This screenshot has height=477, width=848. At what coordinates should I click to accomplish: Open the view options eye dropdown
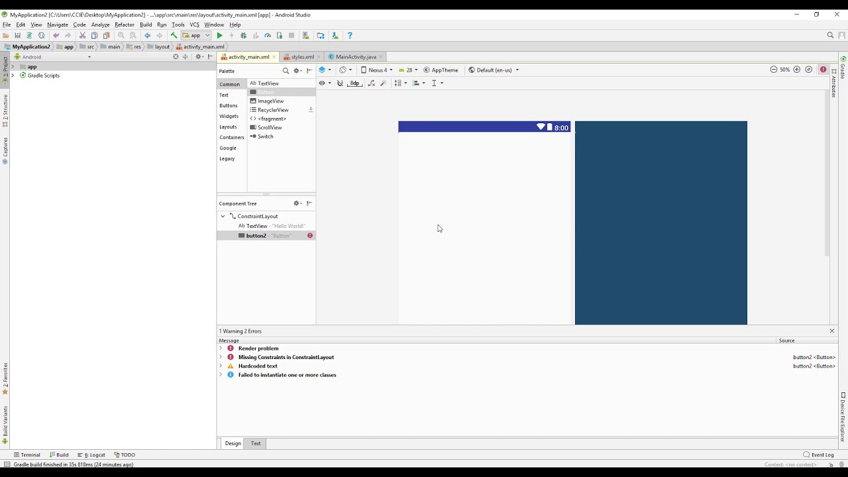tap(325, 83)
